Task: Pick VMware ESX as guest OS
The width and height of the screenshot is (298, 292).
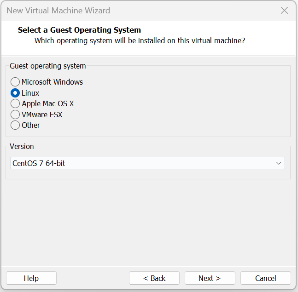Action: tap(15, 115)
